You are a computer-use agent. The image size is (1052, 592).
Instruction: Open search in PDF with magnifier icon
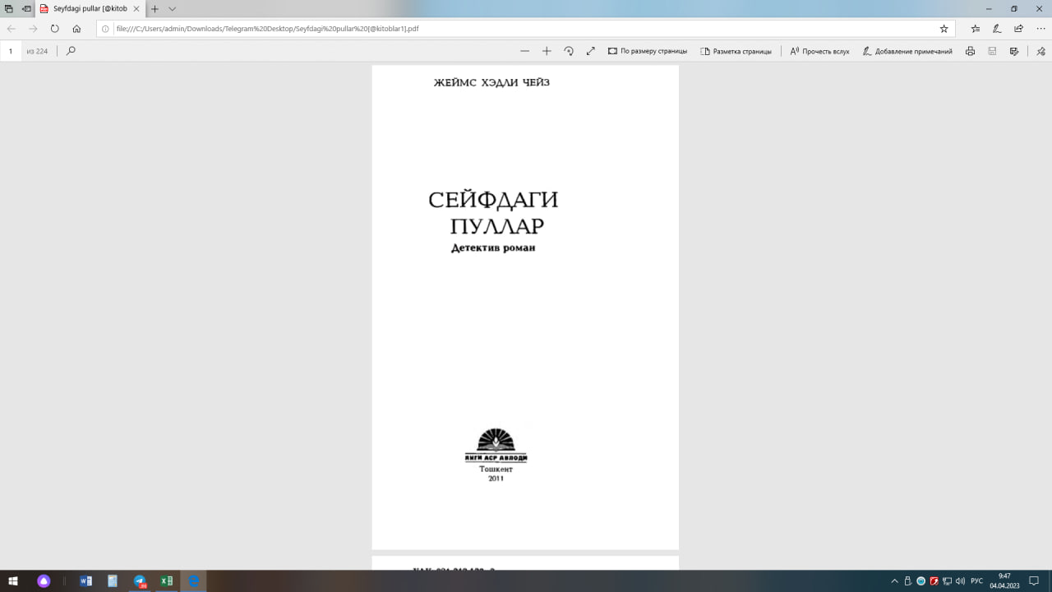point(71,51)
